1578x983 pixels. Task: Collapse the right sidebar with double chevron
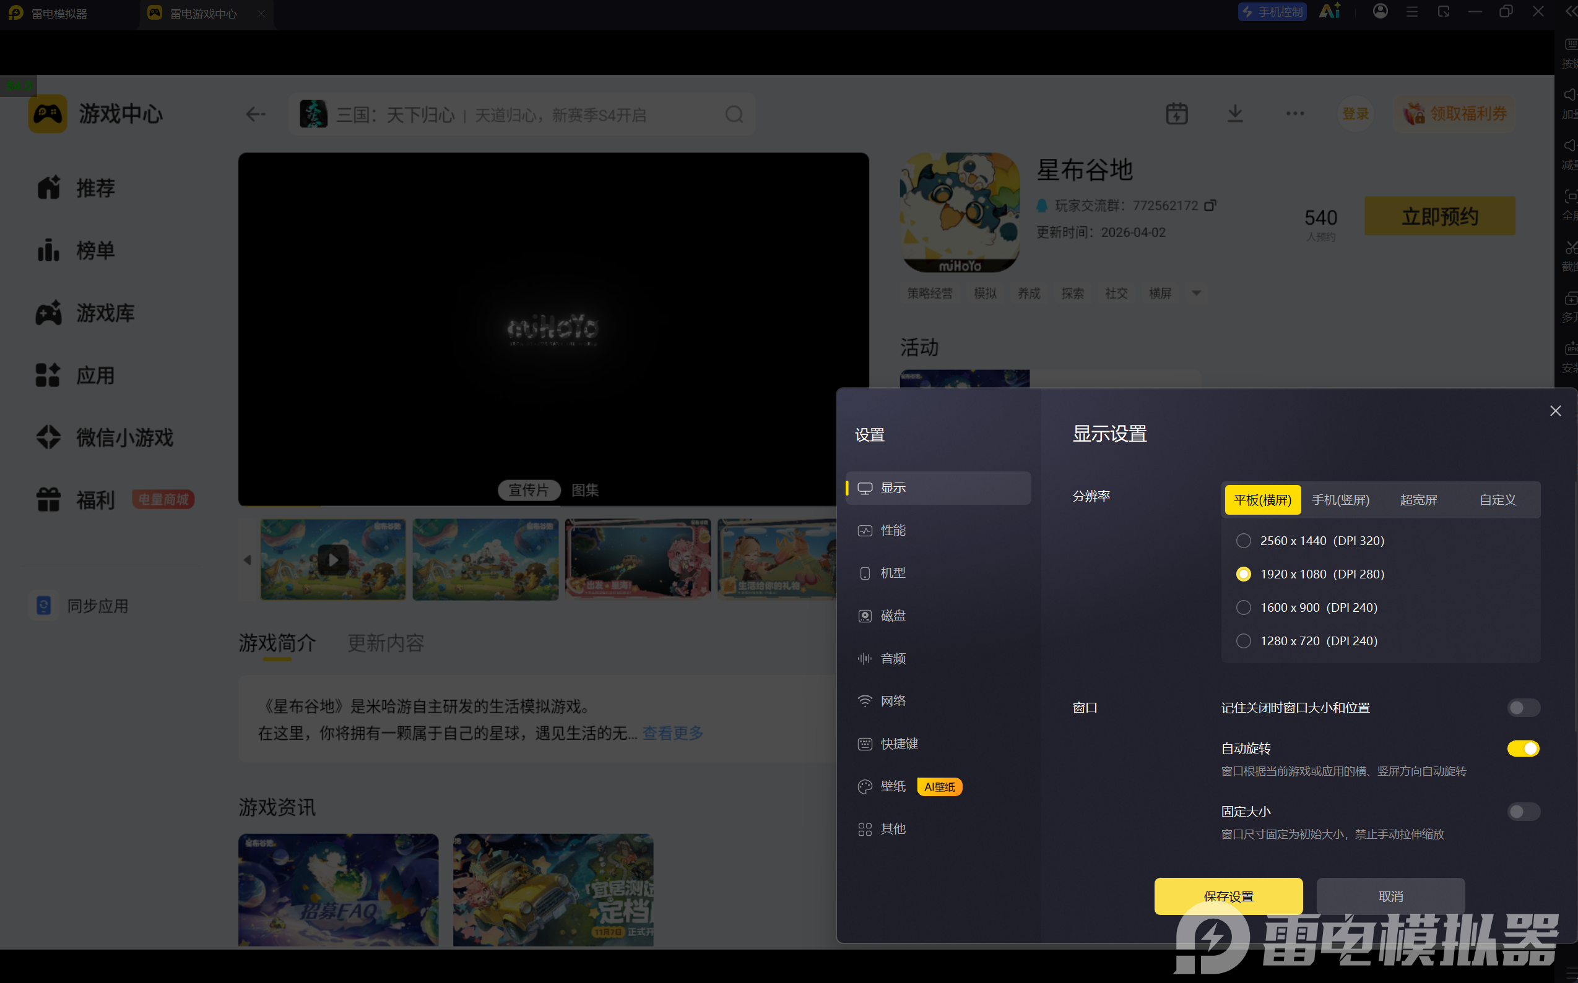[1570, 12]
